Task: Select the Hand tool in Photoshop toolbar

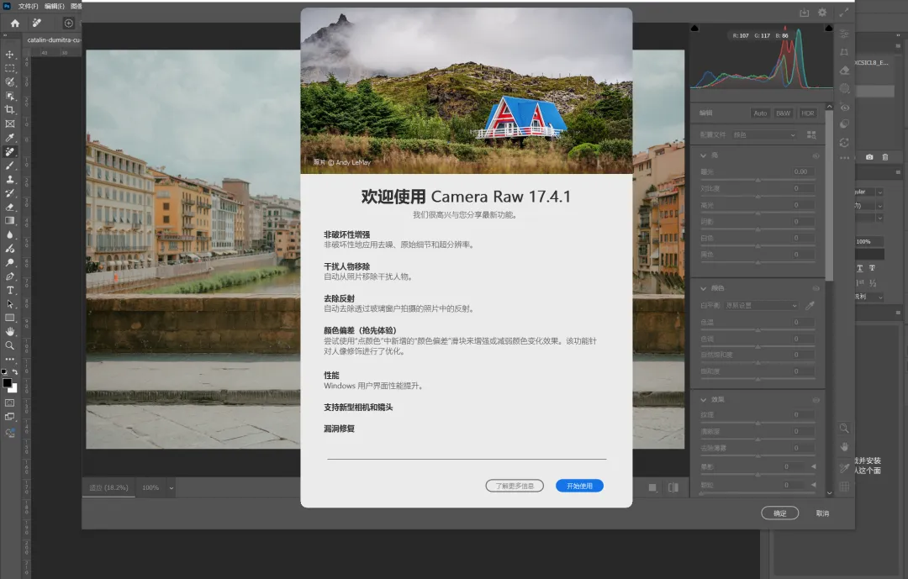Action: 10,332
